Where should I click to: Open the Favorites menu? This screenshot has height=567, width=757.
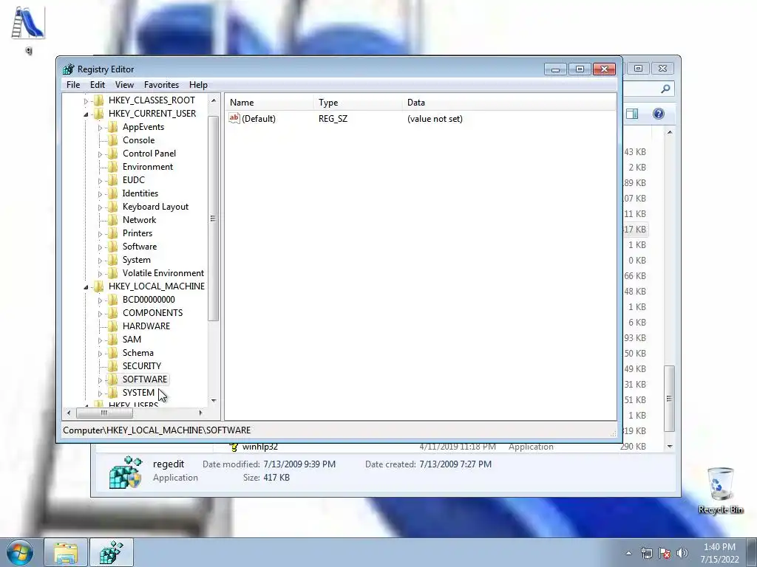coord(161,85)
